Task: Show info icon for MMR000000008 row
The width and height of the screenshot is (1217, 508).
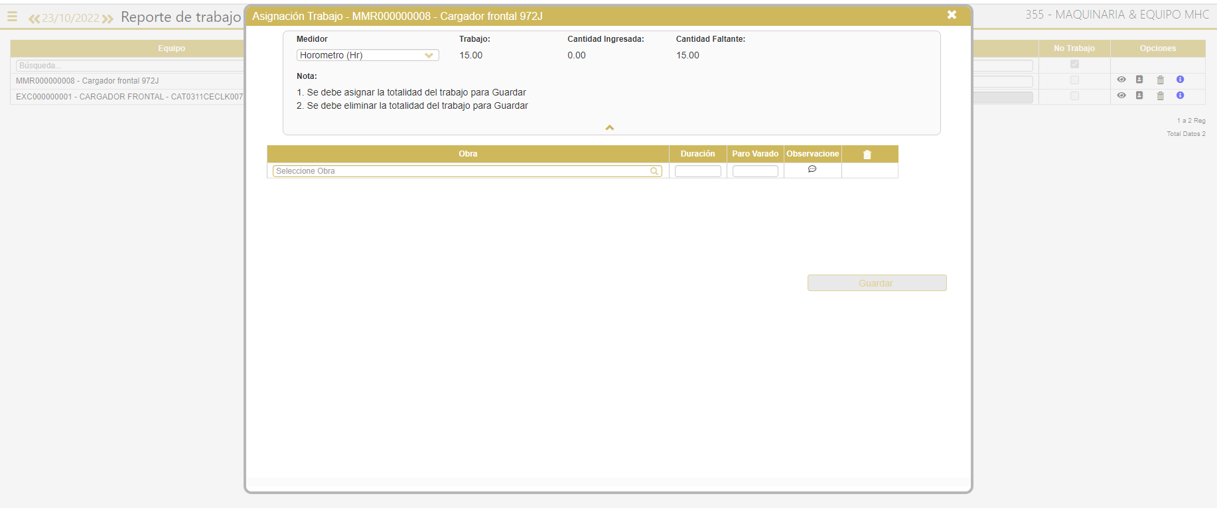Action: (1180, 80)
